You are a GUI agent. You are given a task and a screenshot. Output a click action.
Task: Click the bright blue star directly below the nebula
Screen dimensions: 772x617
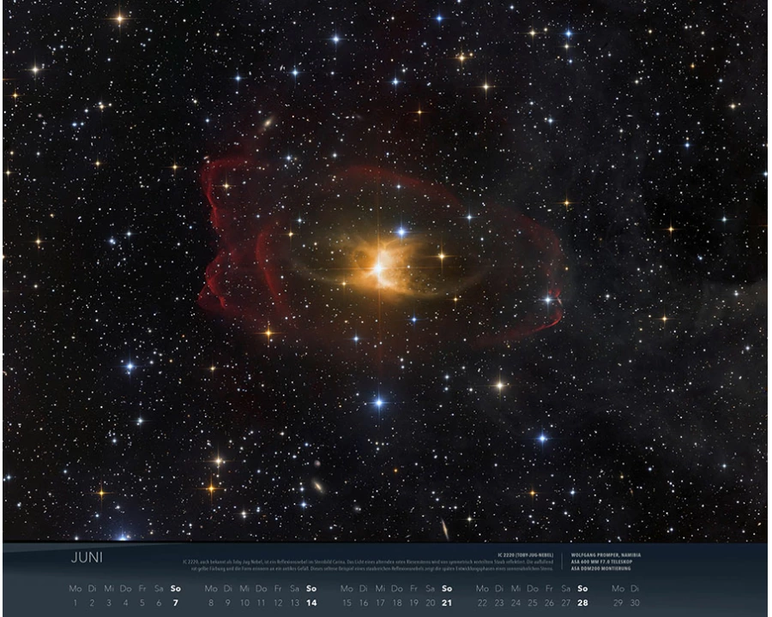point(378,401)
